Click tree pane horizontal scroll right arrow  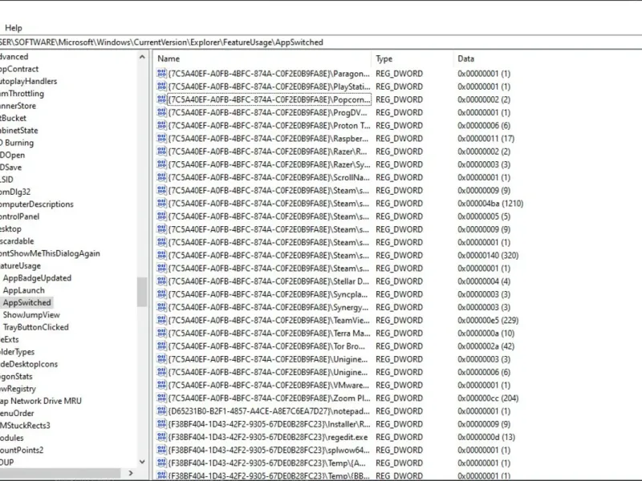pos(131,473)
